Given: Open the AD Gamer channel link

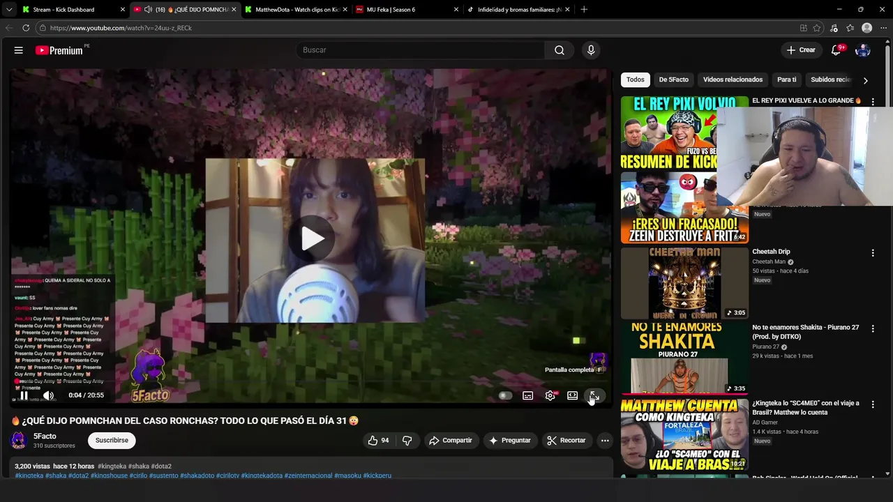Looking at the screenshot, I should pos(765,423).
